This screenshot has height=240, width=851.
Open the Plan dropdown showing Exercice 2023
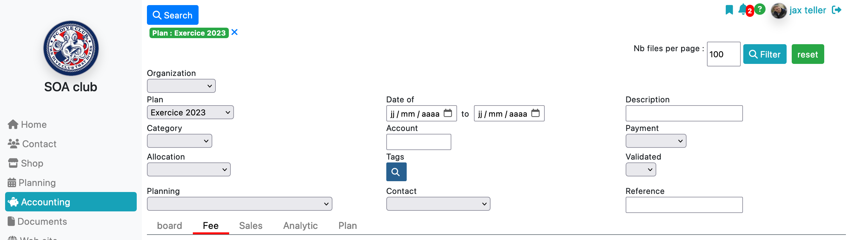tap(190, 113)
